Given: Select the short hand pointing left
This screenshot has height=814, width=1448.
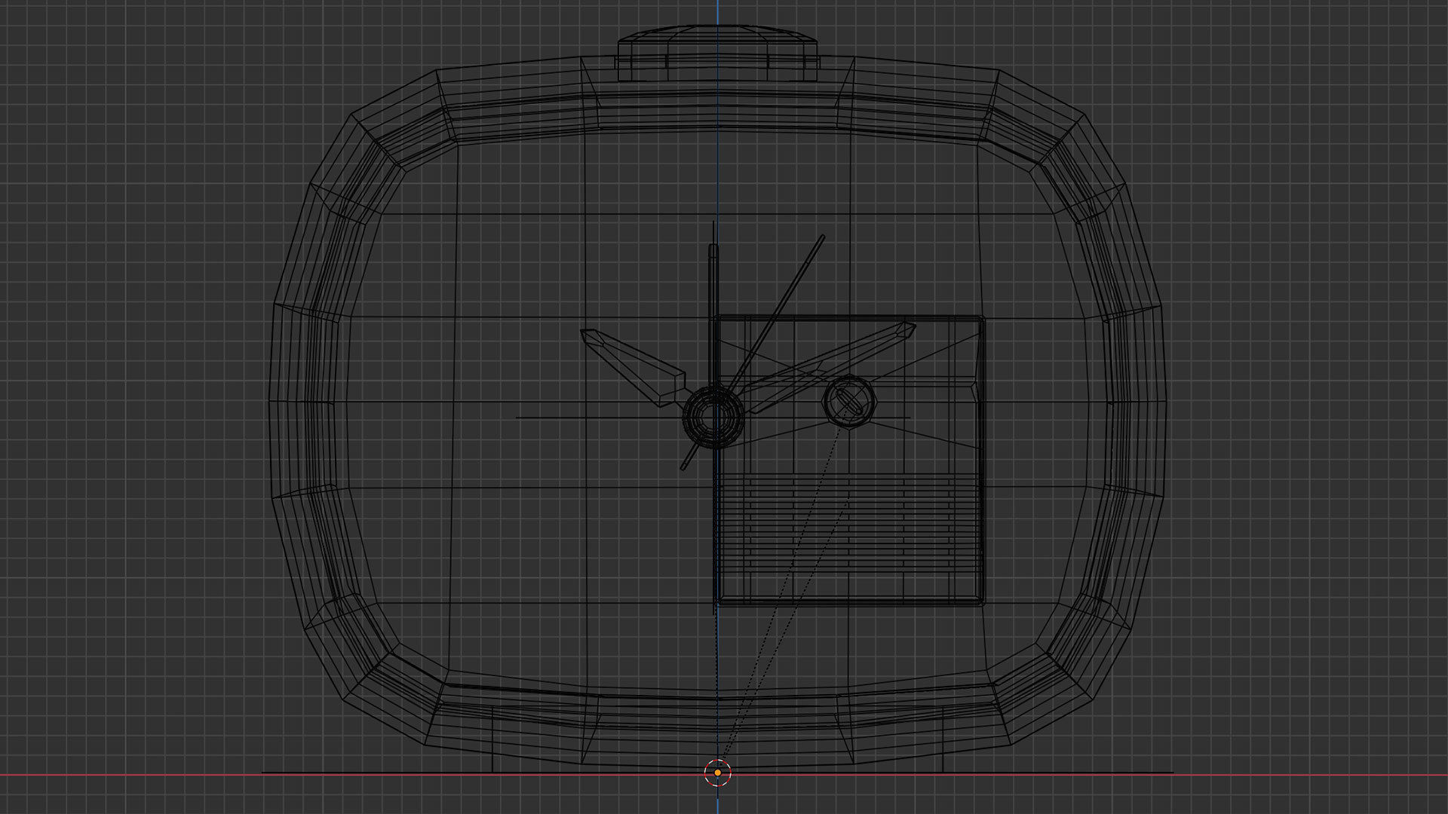Looking at the screenshot, I should (633, 369).
